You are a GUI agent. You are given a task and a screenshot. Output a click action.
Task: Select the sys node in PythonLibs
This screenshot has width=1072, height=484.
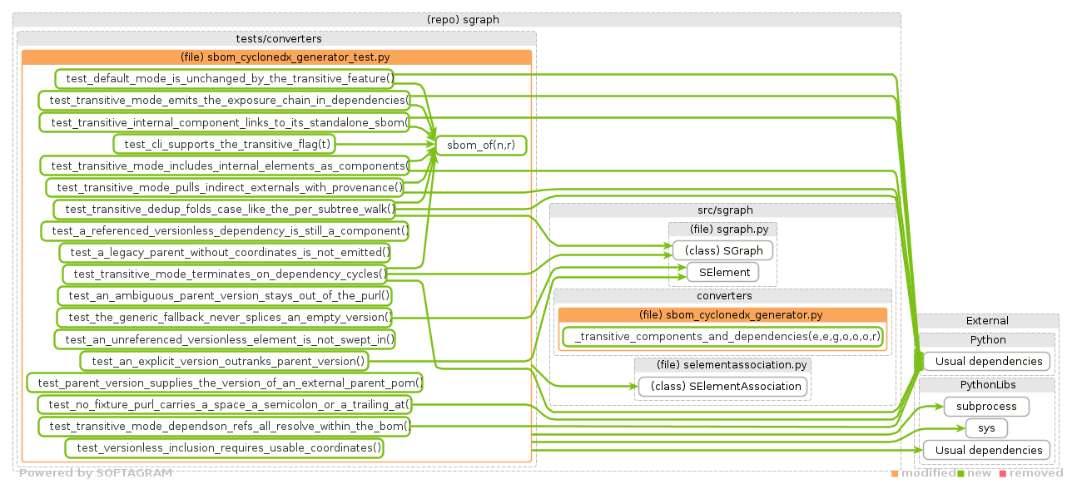(987, 427)
